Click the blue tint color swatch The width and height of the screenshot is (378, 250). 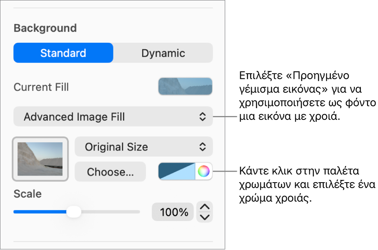click(x=176, y=171)
